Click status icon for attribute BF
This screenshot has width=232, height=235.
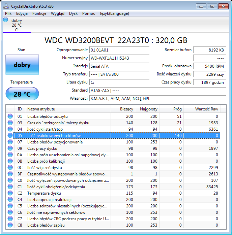10,174
